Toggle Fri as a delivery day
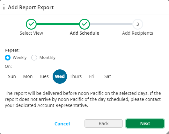169x134 pixels. point(92,76)
